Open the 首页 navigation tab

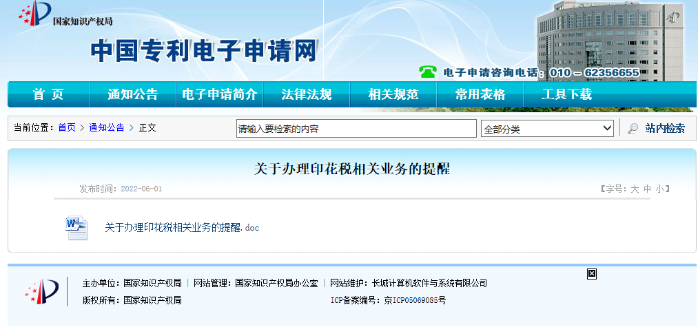click(x=48, y=94)
